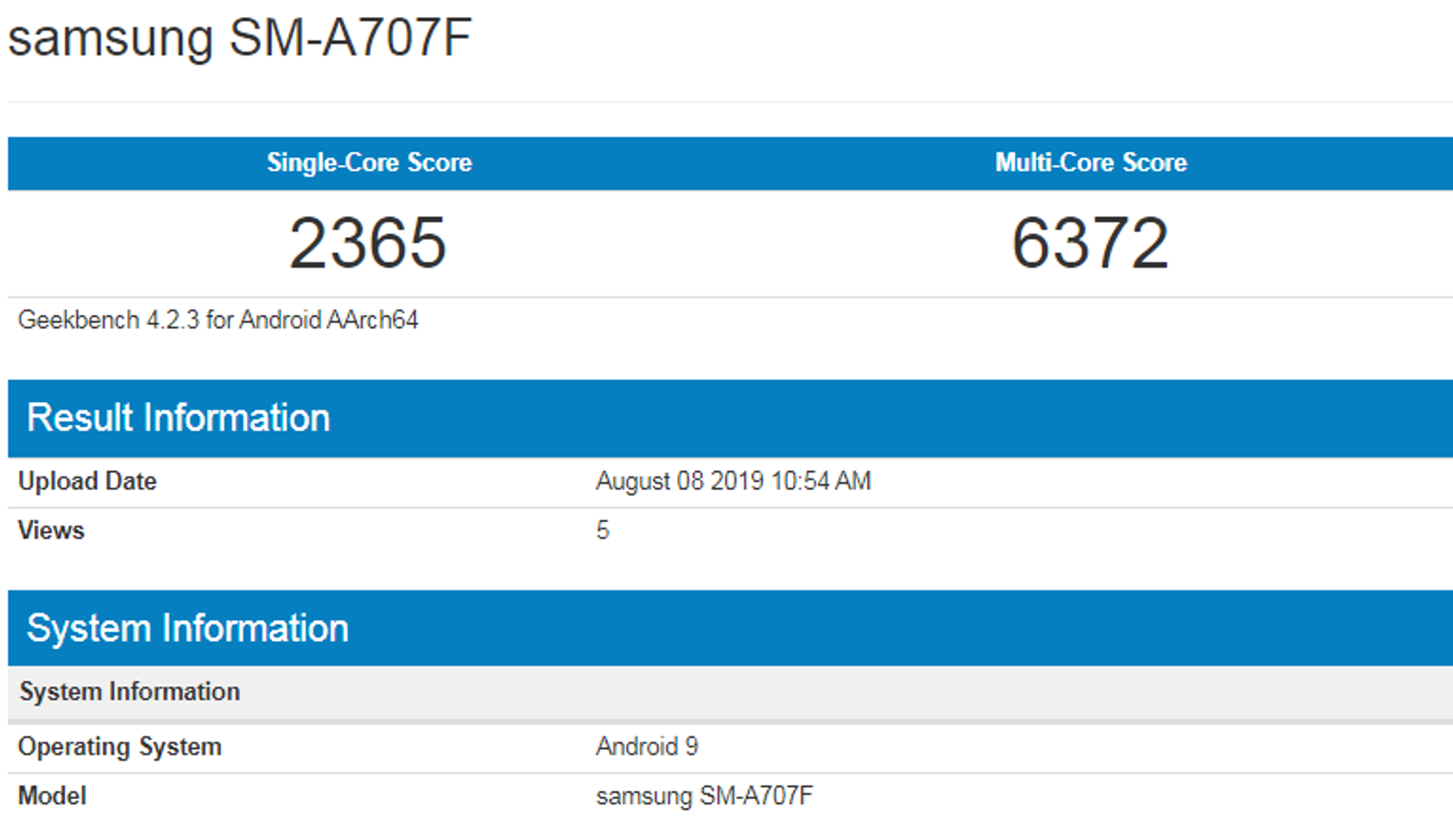The image size is (1453, 817).
Task: Click the Android 9 value
Action: point(647,746)
